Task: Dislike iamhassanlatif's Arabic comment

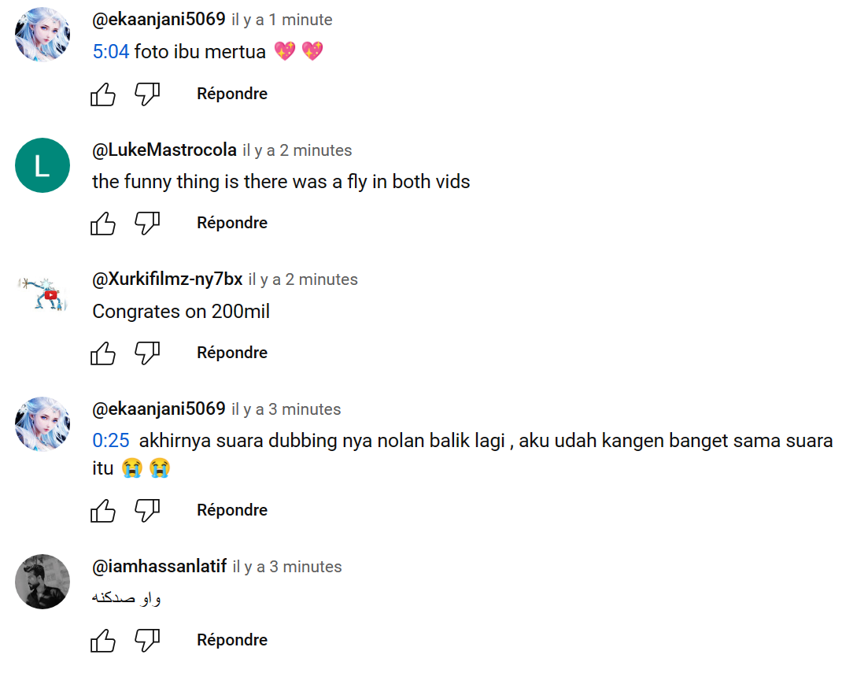Action: click(147, 640)
